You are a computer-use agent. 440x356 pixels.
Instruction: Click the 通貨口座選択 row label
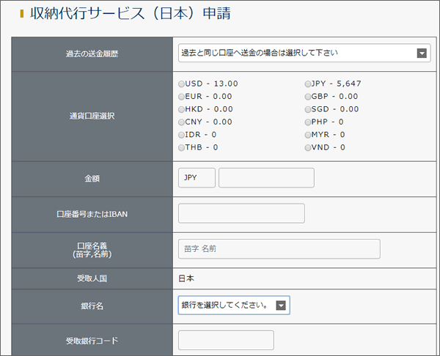pyautogui.click(x=92, y=116)
